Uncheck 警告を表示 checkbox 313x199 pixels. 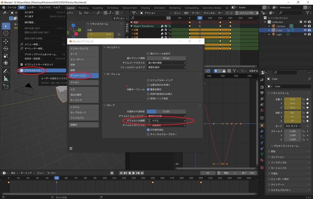148,89
